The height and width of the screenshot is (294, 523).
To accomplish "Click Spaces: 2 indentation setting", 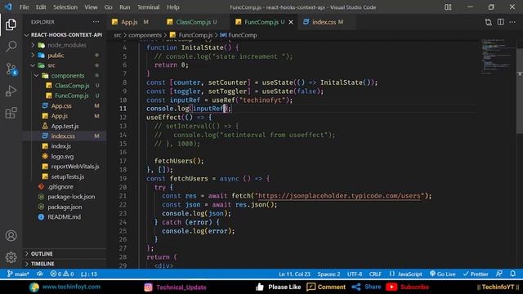I will [x=329, y=274].
